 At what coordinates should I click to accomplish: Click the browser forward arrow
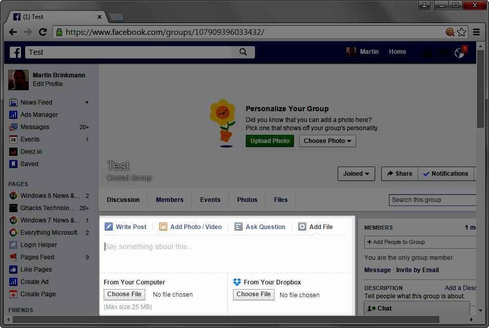click(28, 32)
